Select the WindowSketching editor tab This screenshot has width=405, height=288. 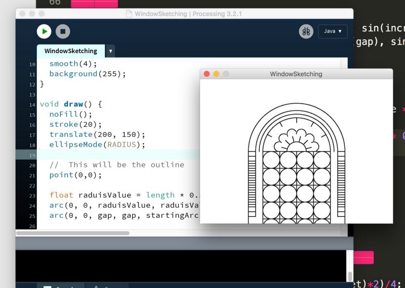(x=71, y=51)
